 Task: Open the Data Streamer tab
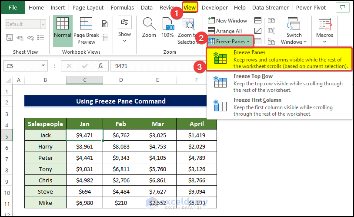click(x=270, y=8)
